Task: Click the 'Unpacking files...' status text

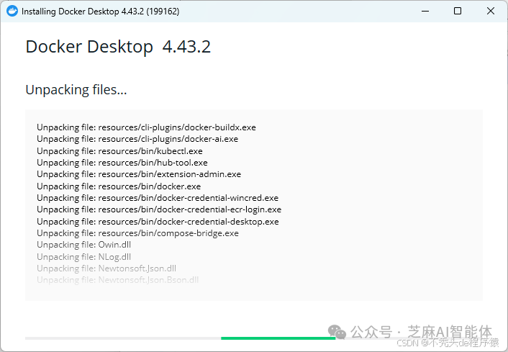Action: pyautogui.click(x=76, y=90)
